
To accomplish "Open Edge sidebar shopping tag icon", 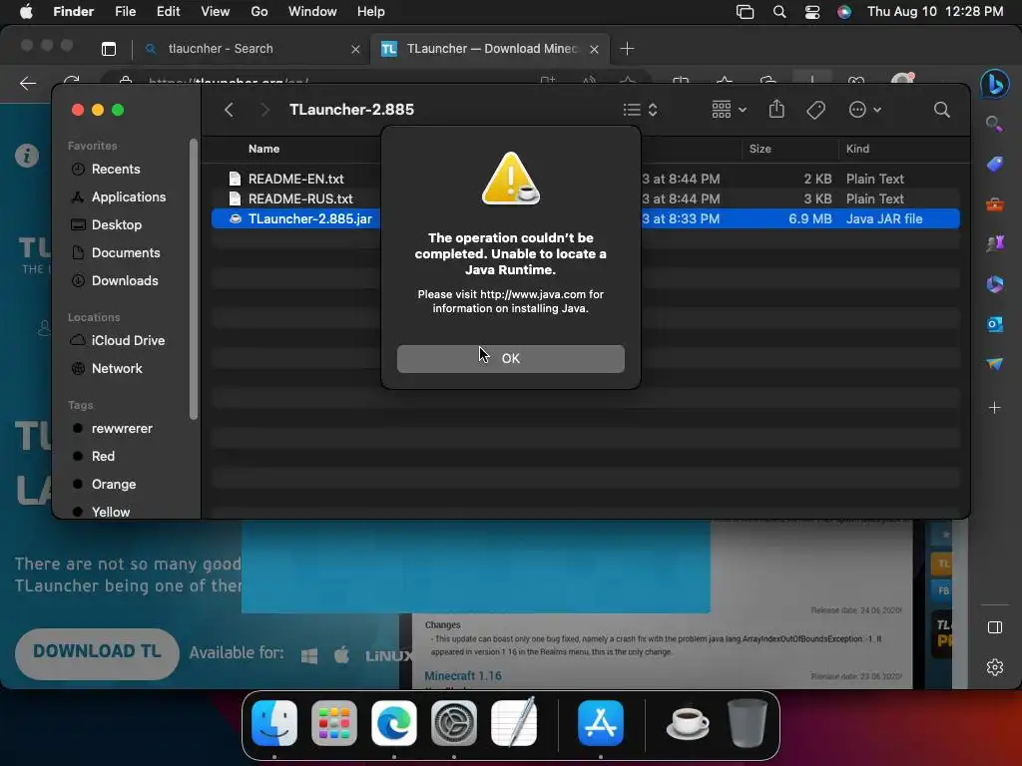I will (x=995, y=164).
